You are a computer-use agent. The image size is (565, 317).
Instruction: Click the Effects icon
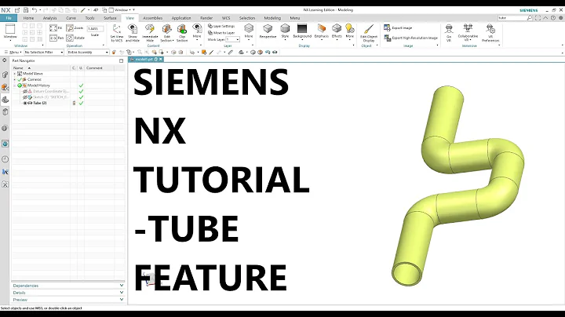tap(337, 27)
